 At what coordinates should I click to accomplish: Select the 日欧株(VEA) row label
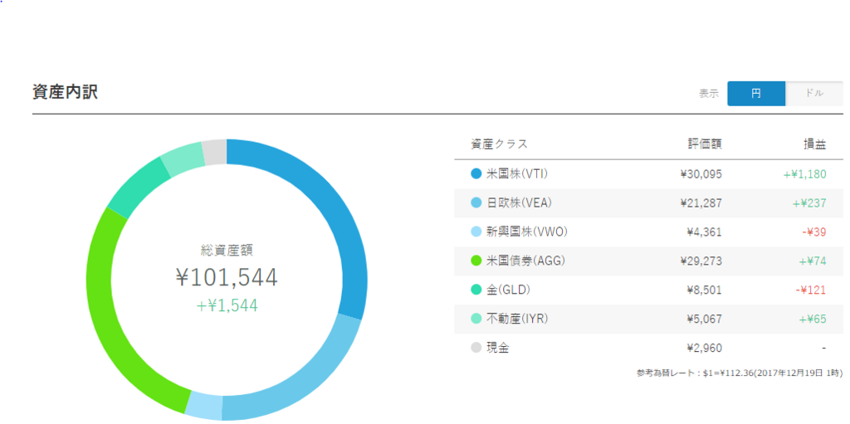click(x=520, y=203)
